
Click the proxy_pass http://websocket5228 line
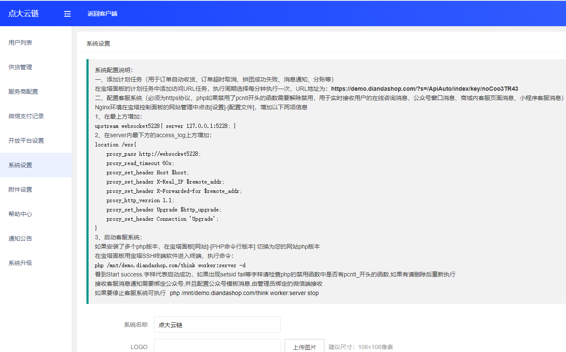point(154,154)
